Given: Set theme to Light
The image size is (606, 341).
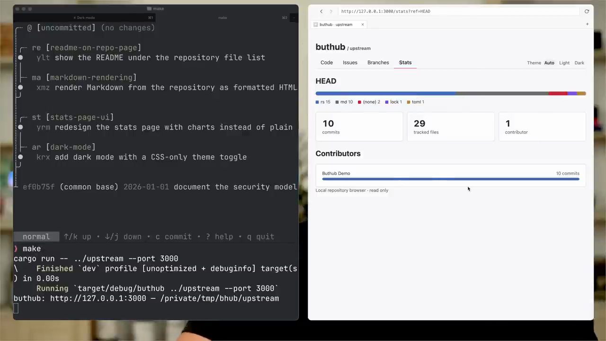Looking at the screenshot, I should click(564, 63).
